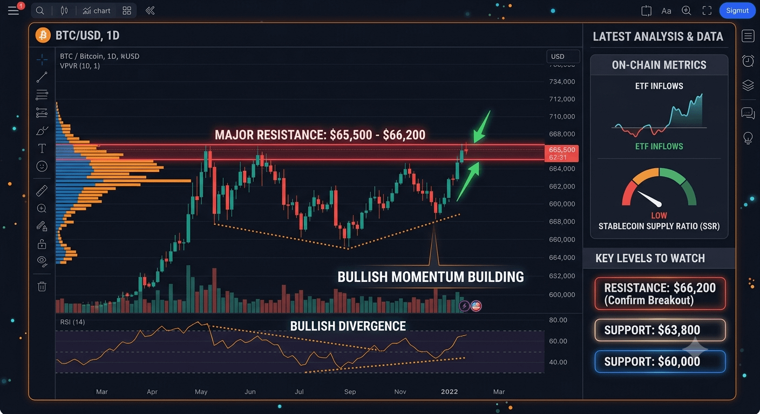The height and width of the screenshot is (414, 760).
Task: Open the layers object tree icon
Action: pos(748,85)
